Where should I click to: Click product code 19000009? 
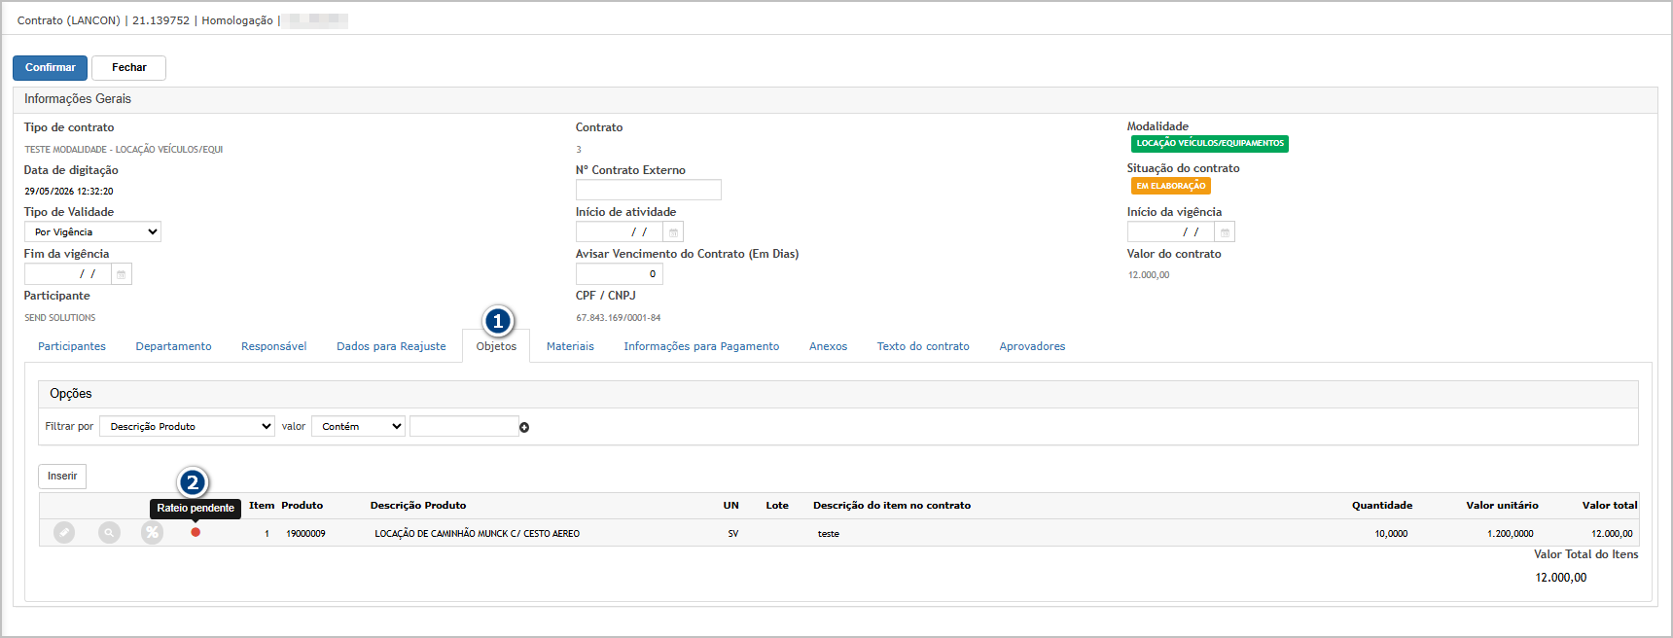305,534
